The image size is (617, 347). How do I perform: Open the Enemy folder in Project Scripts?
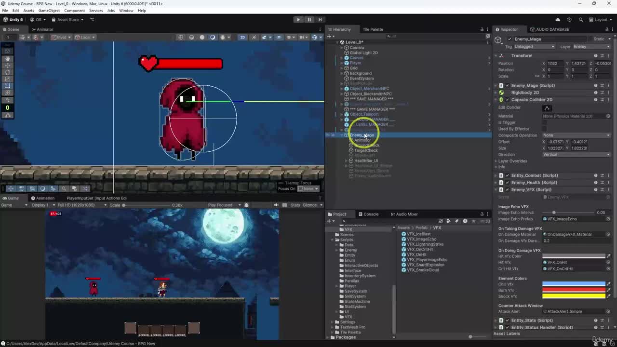(351, 250)
